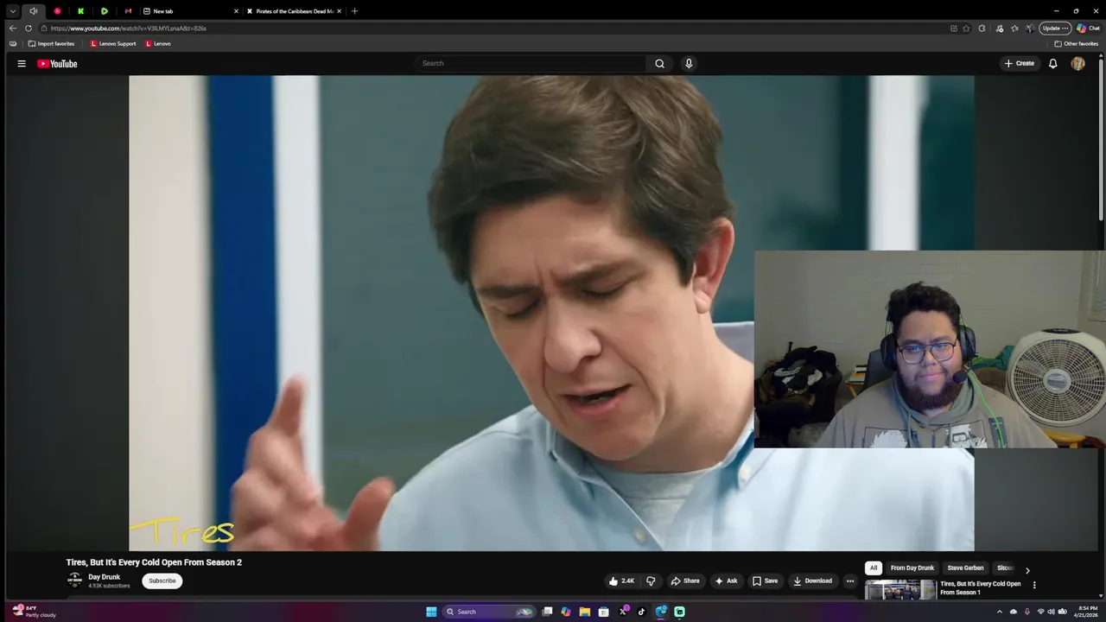Open Copilot Chat in the browser
Viewport: 1106px width, 622px height.
click(x=1088, y=28)
